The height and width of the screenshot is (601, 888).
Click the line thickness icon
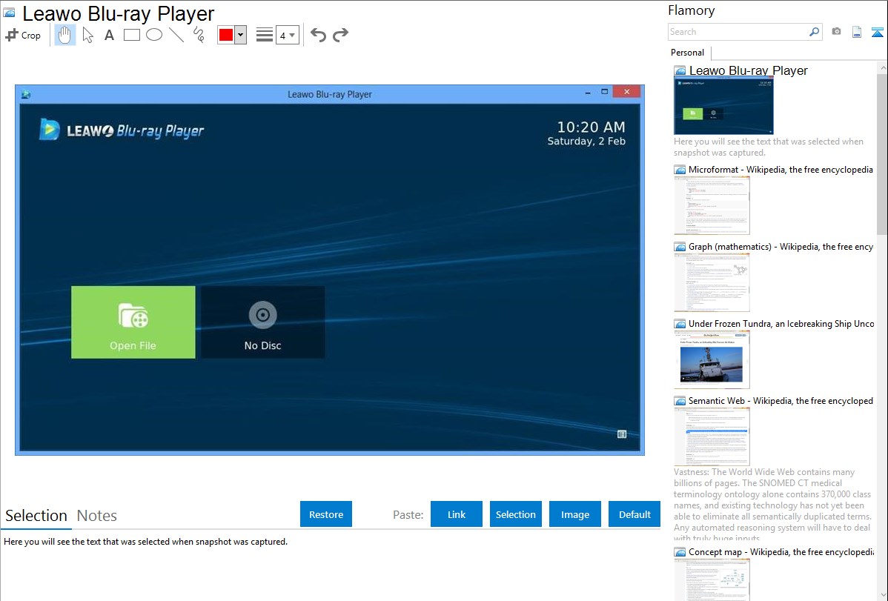[x=265, y=35]
